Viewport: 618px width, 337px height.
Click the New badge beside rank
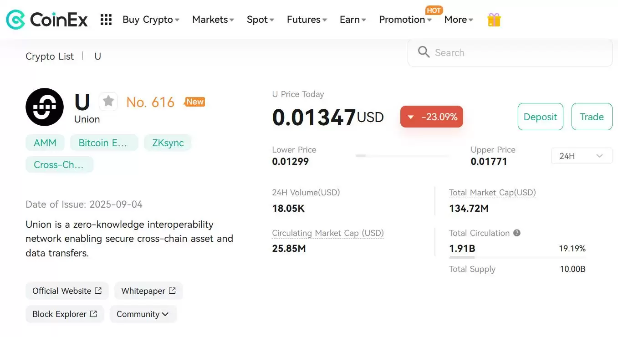194,102
